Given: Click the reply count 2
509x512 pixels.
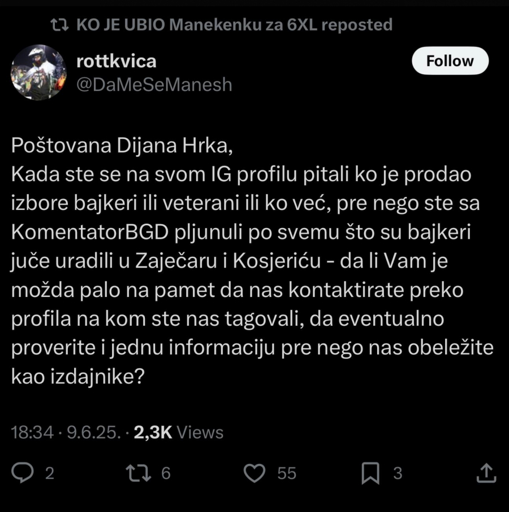Looking at the screenshot, I should point(49,473).
